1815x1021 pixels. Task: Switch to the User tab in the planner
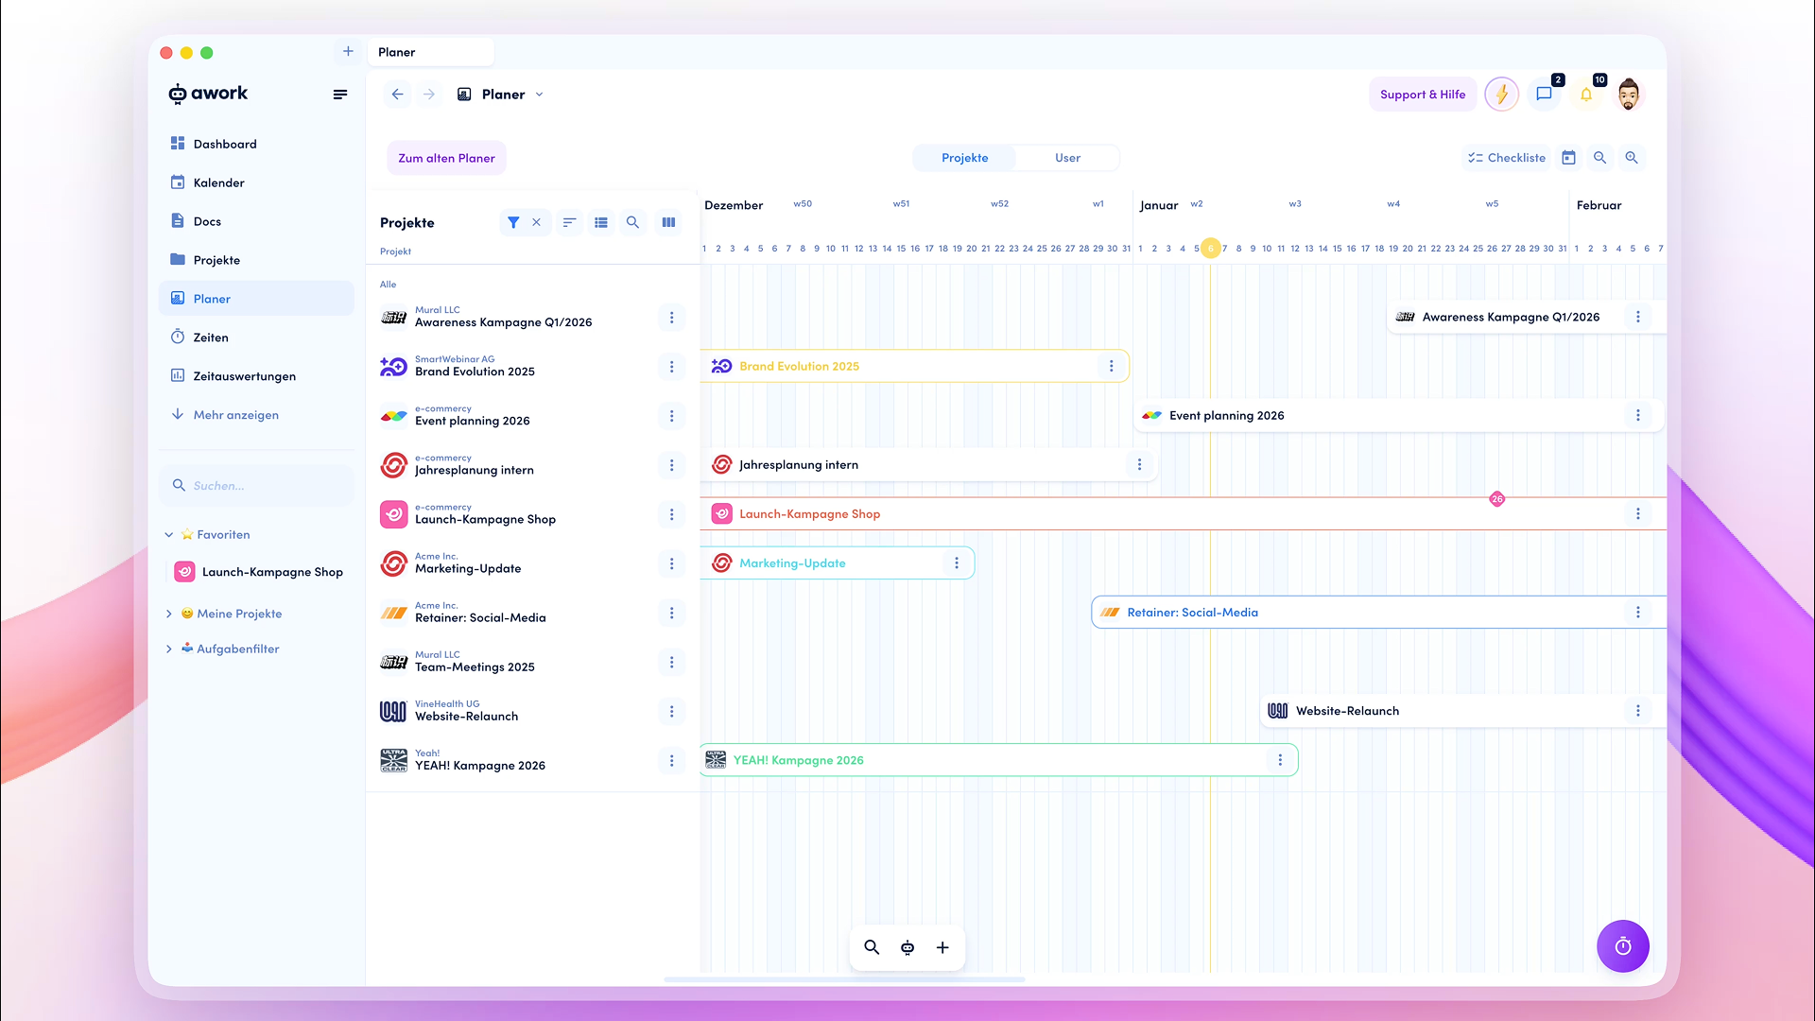coord(1067,158)
